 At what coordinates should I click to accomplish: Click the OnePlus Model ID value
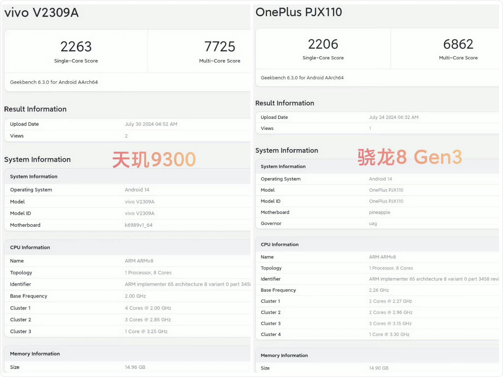pos(386,201)
